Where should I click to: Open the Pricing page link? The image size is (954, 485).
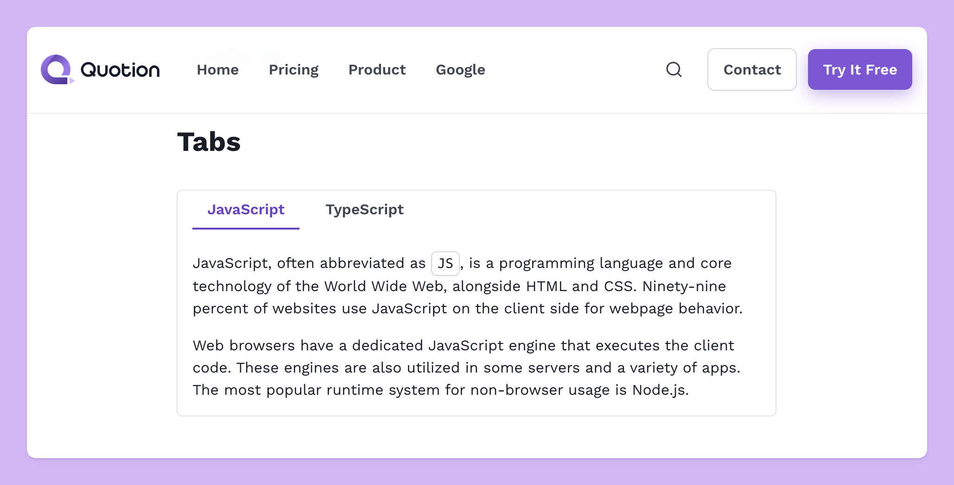point(294,70)
